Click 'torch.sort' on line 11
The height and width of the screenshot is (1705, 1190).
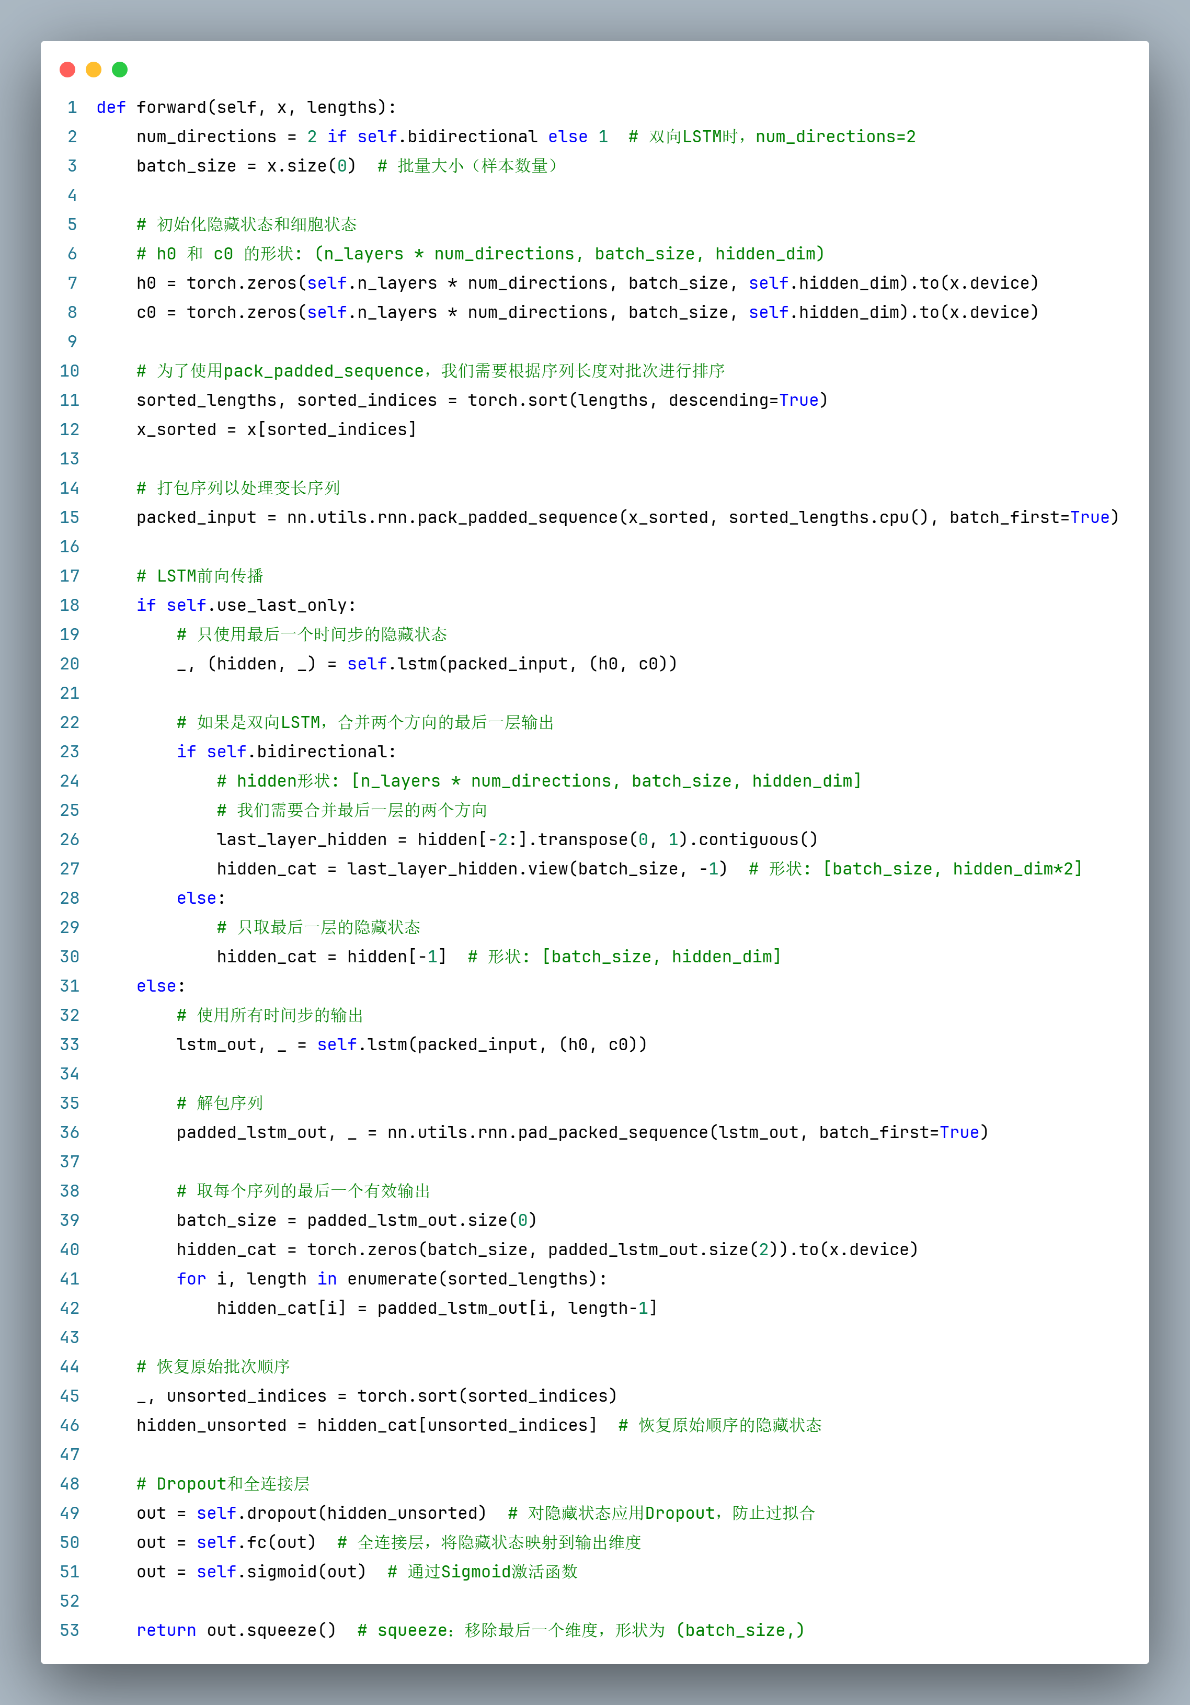(517, 400)
